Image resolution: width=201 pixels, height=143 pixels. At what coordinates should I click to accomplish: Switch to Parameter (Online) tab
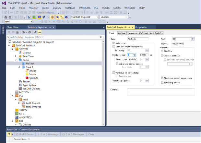point(137,33)
